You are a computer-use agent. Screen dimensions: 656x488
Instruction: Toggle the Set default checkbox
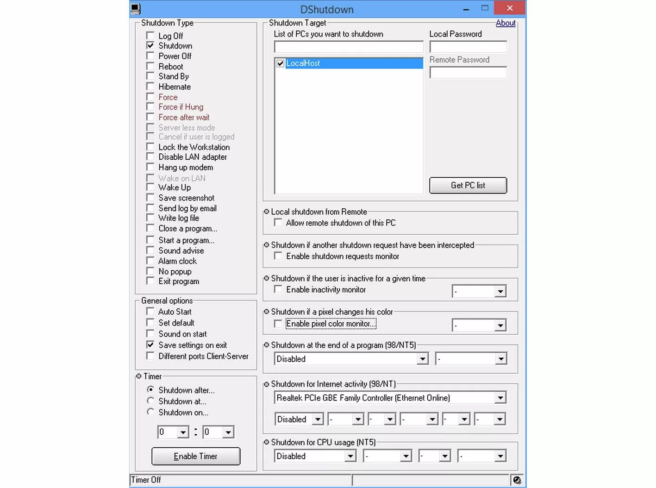point(150,323)
